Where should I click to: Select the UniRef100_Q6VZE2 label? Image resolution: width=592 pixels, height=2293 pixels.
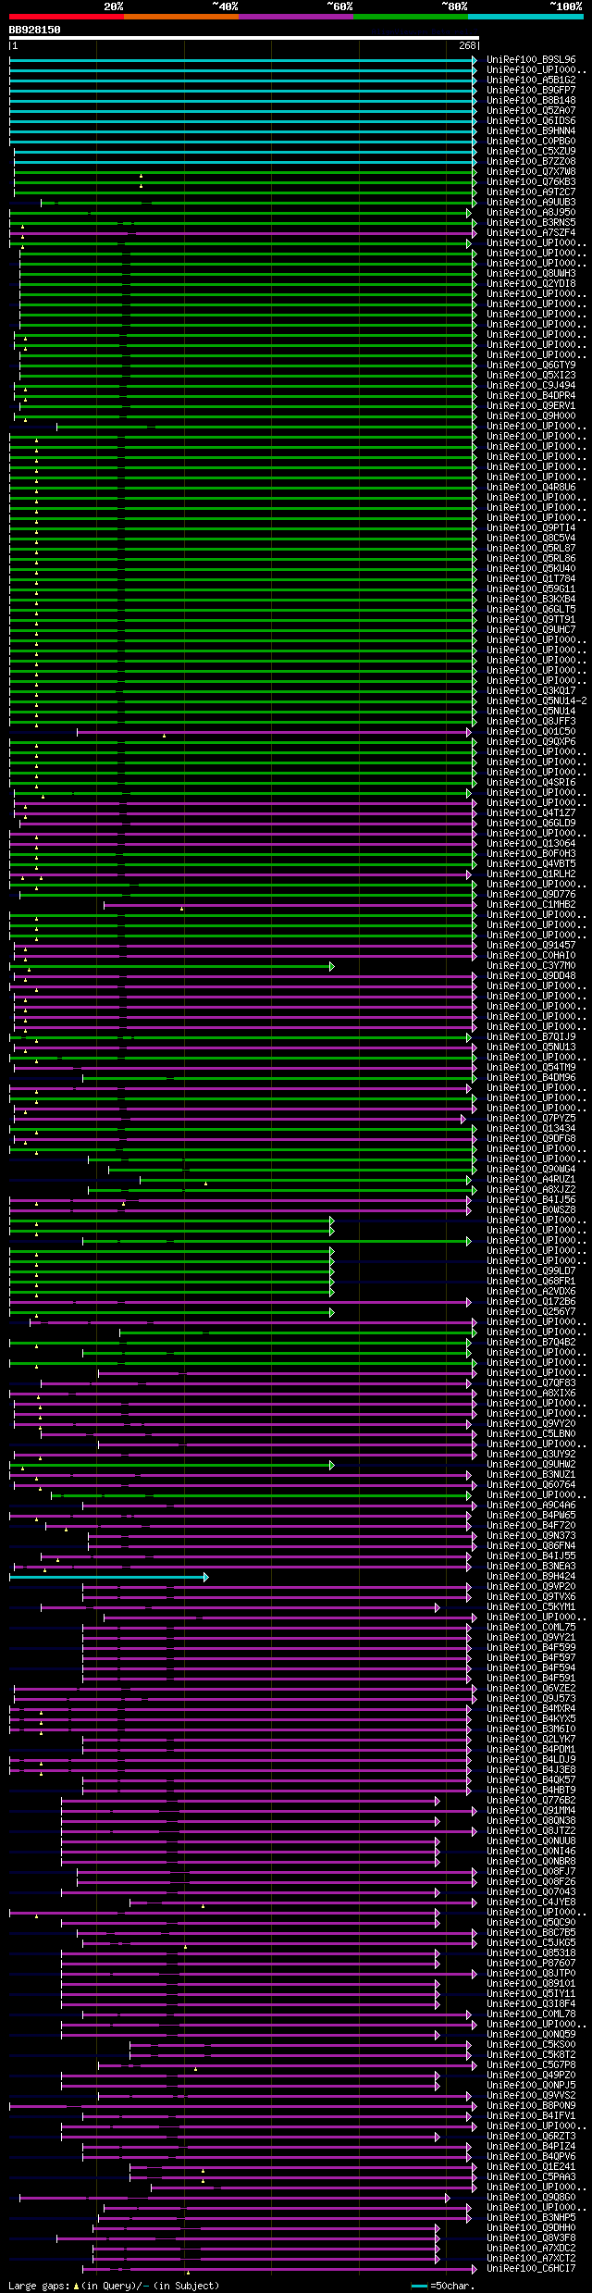[531, 1689]
